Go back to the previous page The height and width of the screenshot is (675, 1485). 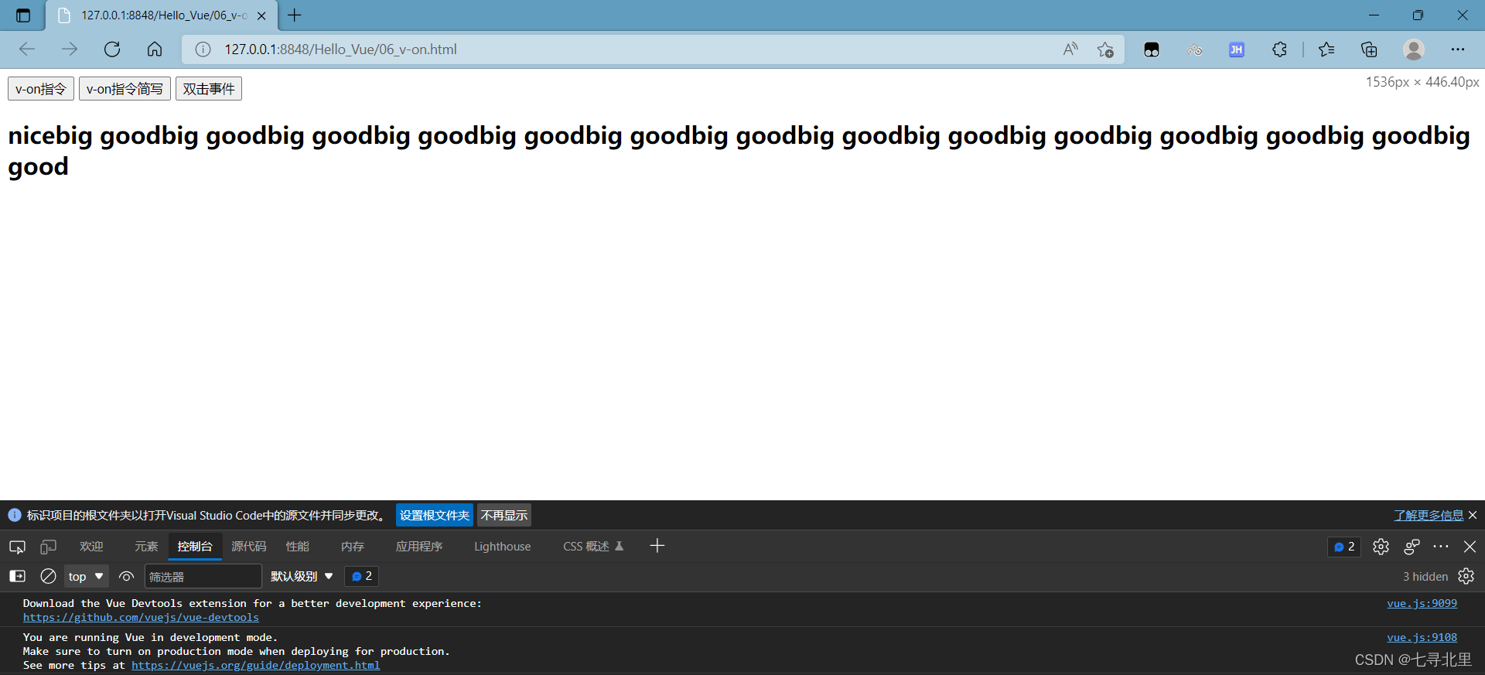[x=27, y=49]
